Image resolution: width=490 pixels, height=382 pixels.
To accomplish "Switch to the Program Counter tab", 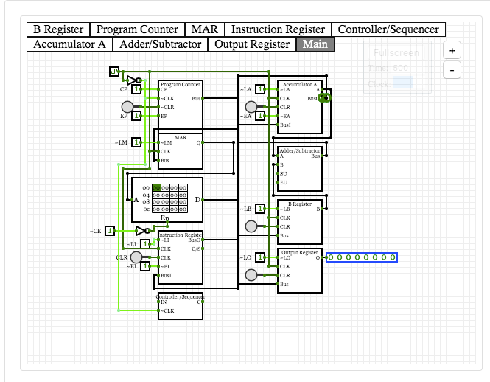I will pos(137,29).
